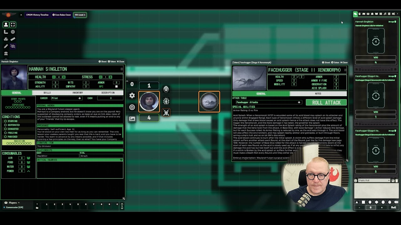Toggle the Starving condition

(x=5, y=121)
